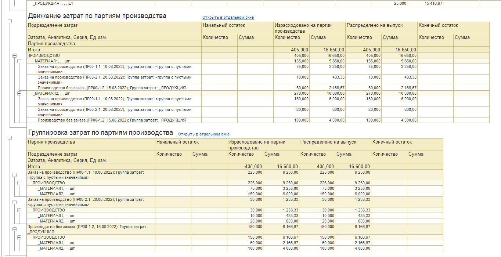Viewport: 501px width, 257px height.
Task: Open Группировка затрат report in a separate window
Action: 203,134
